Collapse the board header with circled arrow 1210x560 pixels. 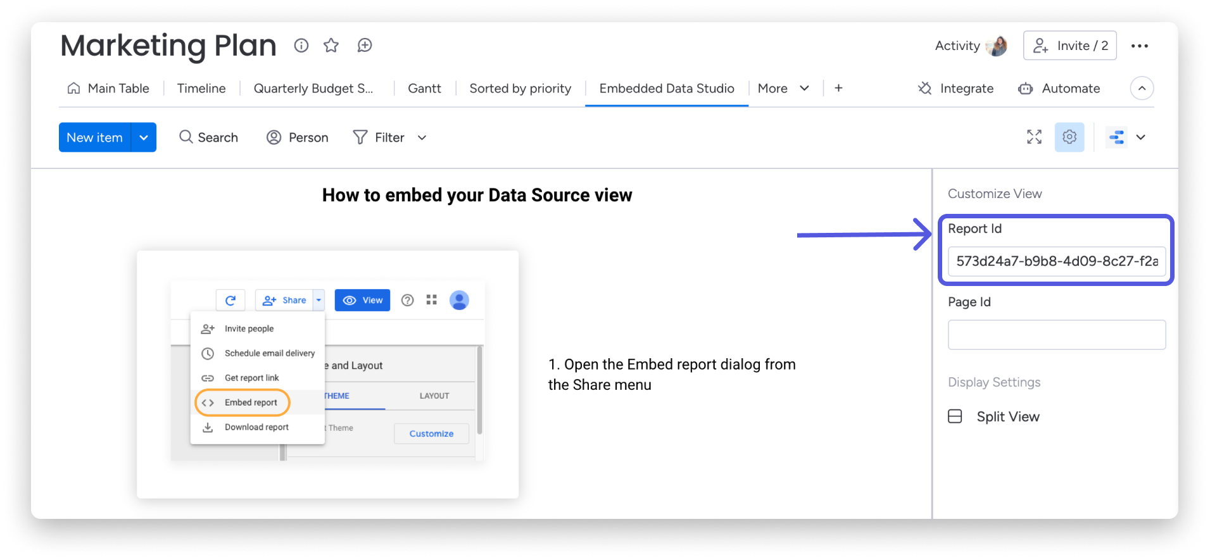tap(1142, 88)
